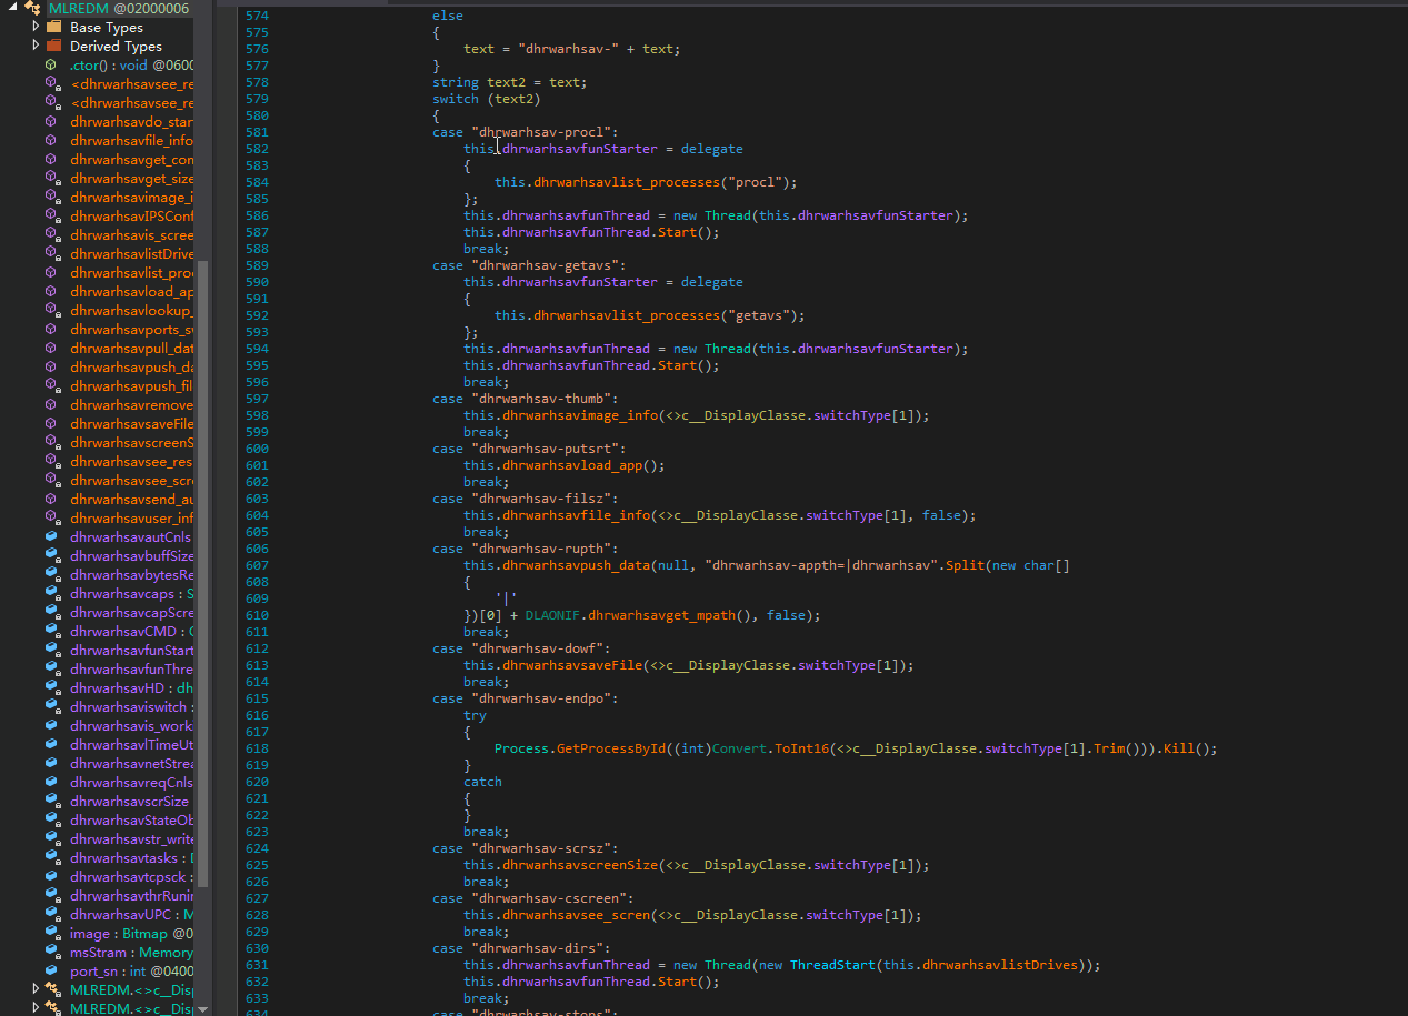Select dhrwarhsavsee_scr in the tree
The width and height of the screenshot is (1408, 1016).
coord(132,480)
